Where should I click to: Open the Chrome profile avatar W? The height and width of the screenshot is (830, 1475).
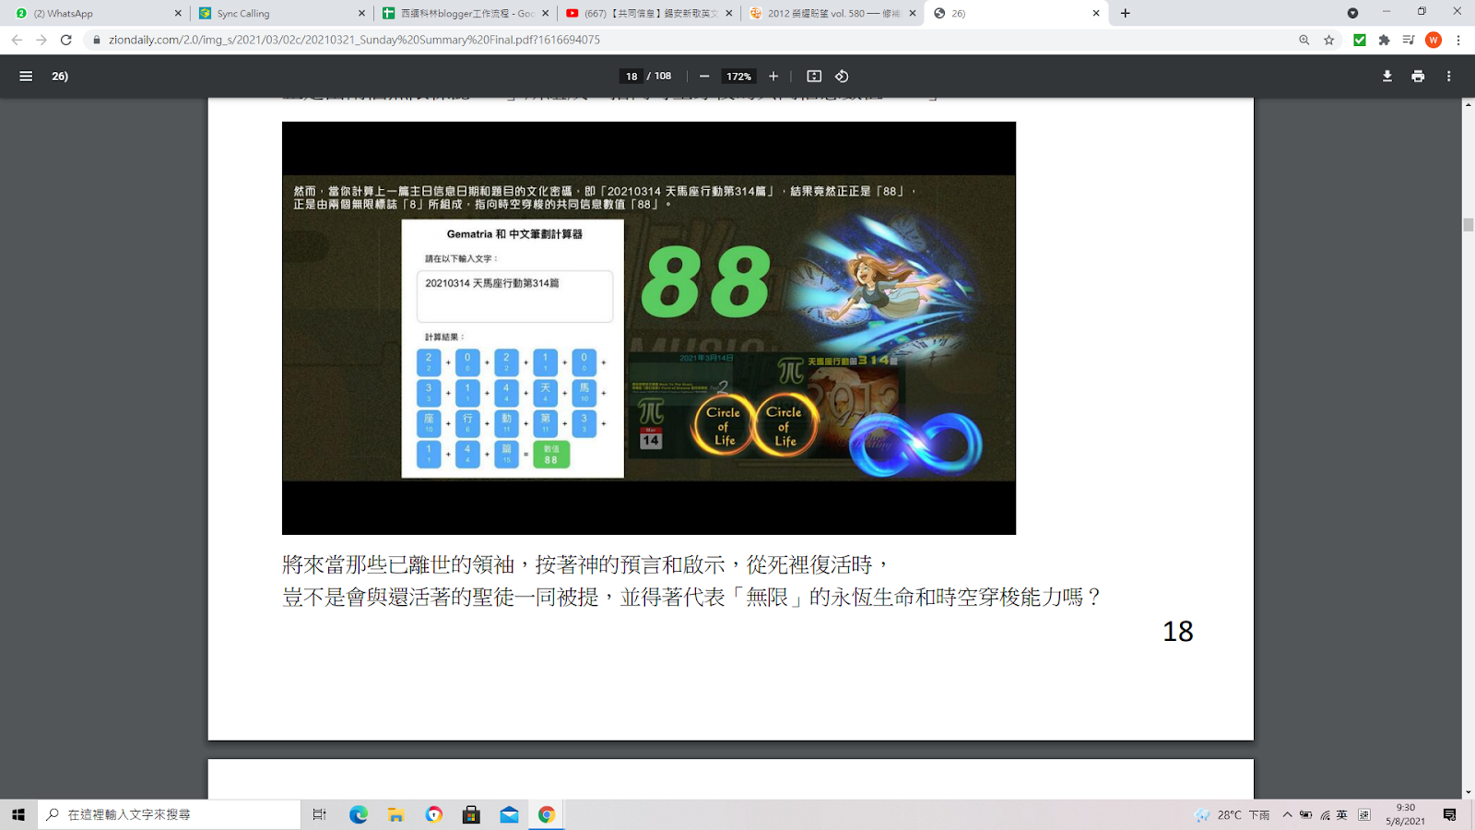(x=1434, y=40)
